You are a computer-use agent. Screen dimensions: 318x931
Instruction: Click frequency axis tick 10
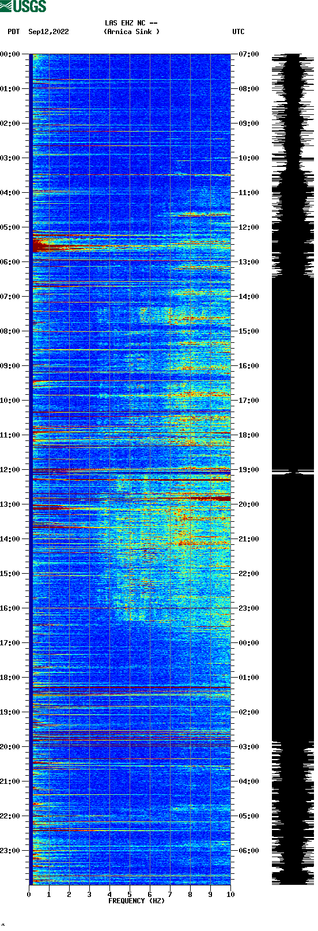(x=230, y=895)
